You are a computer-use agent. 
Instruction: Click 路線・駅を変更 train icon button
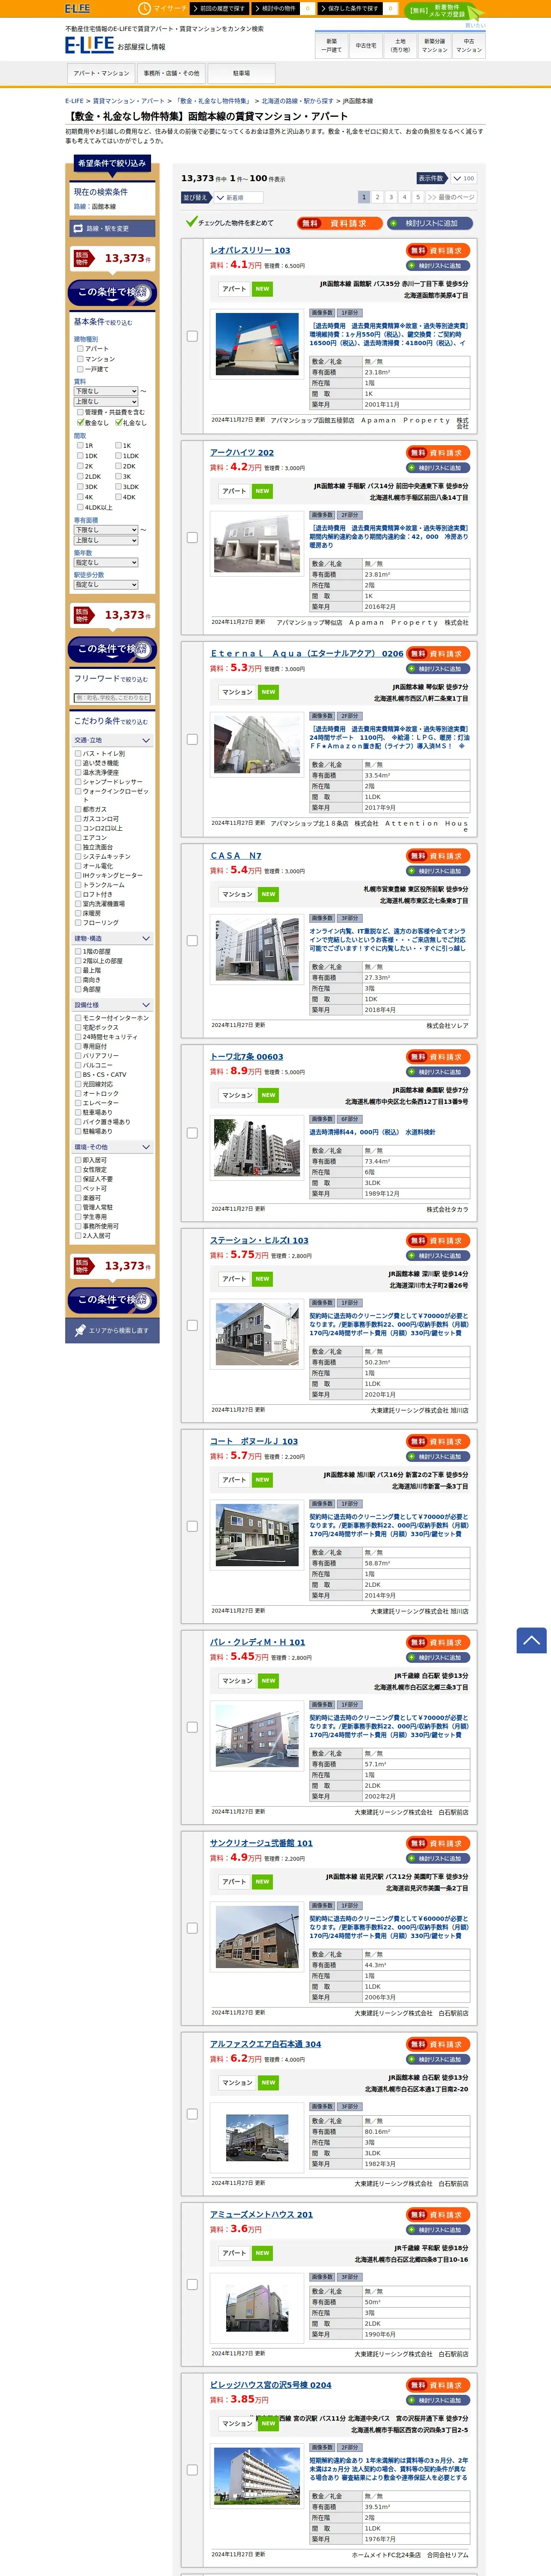tap(112, 229)
